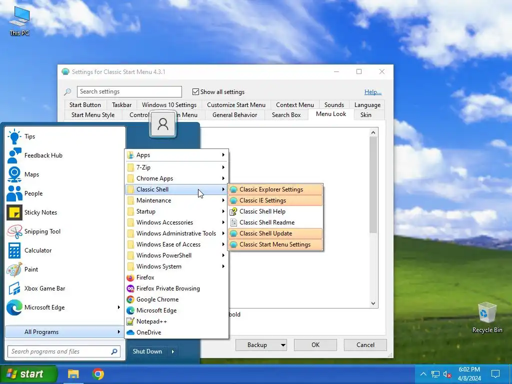Open the Recycle Bin desktop icon
Screen dimensions: 512x384
(x=487, y=317)
